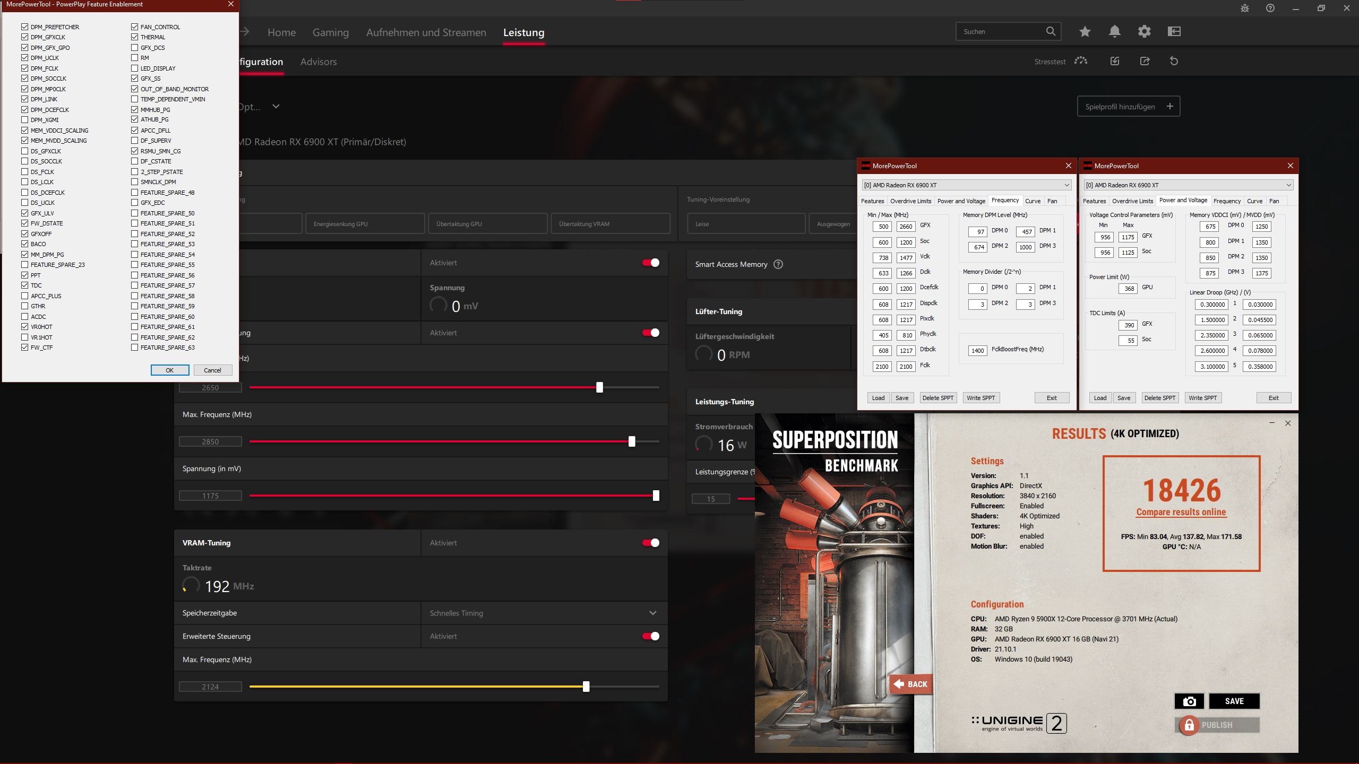
Task: Click the Write SPPT button in Frequency window
Action: (980, 398)
